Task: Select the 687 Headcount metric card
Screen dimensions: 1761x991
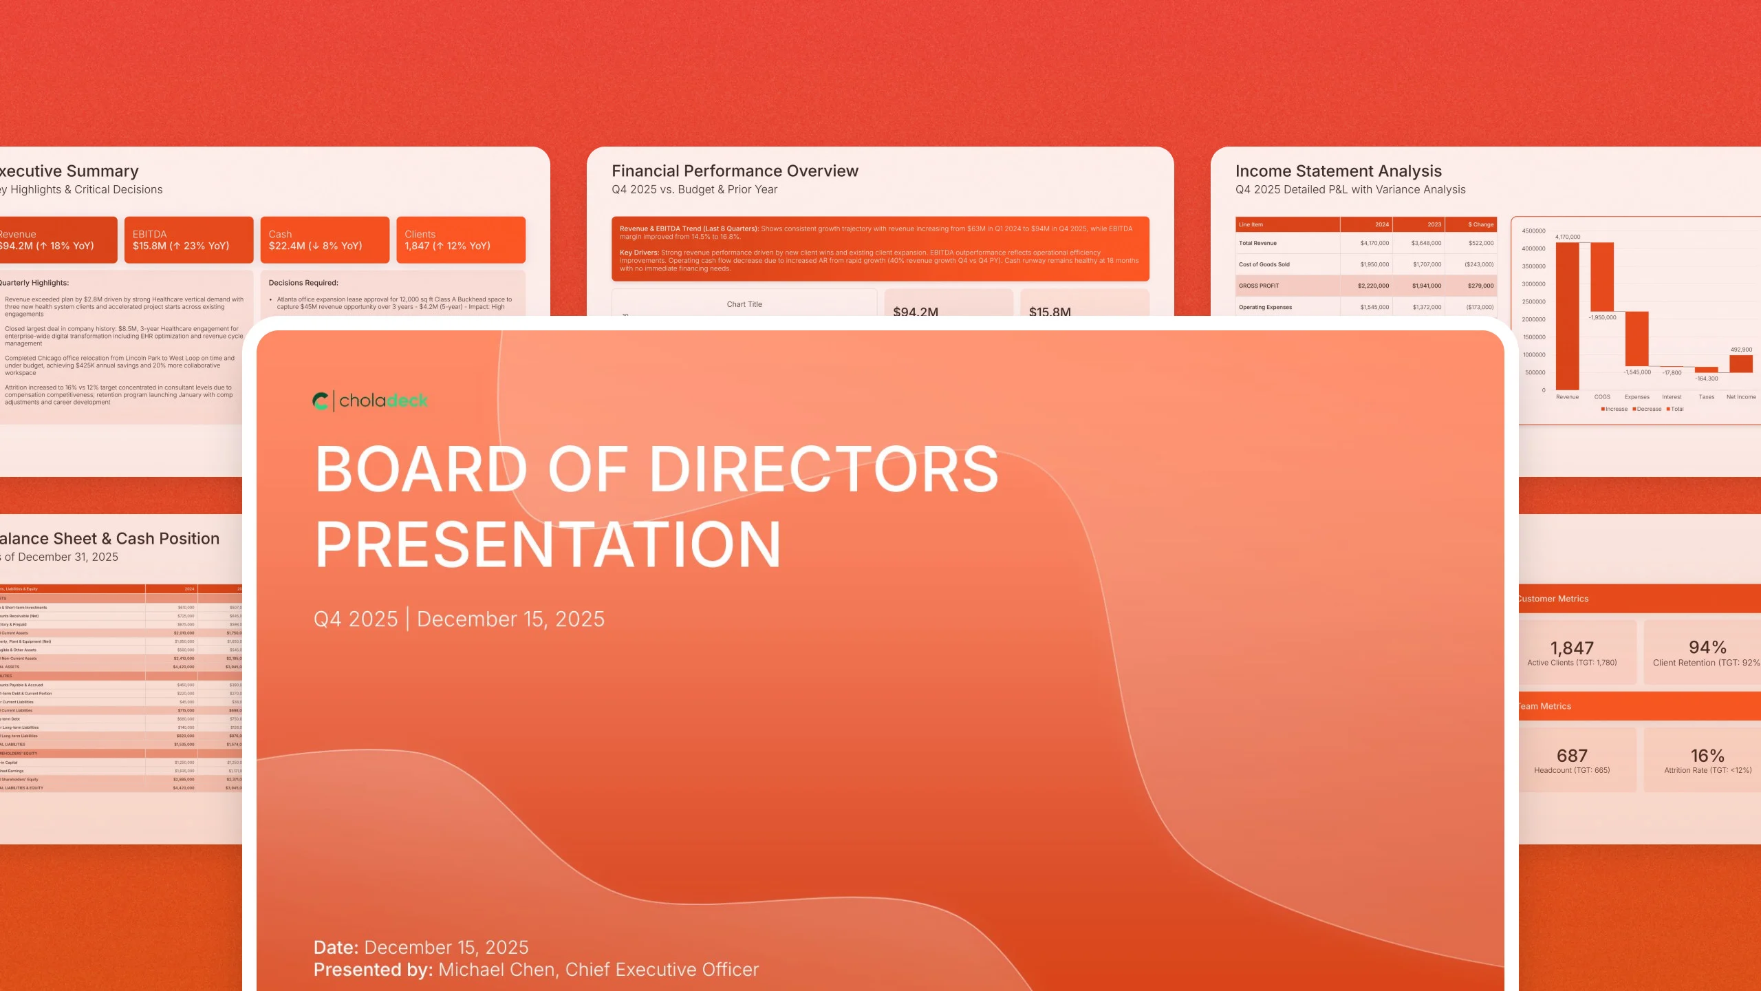Action: click(1577, 760)
